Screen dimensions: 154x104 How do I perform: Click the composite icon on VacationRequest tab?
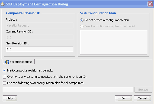(7, 62)
